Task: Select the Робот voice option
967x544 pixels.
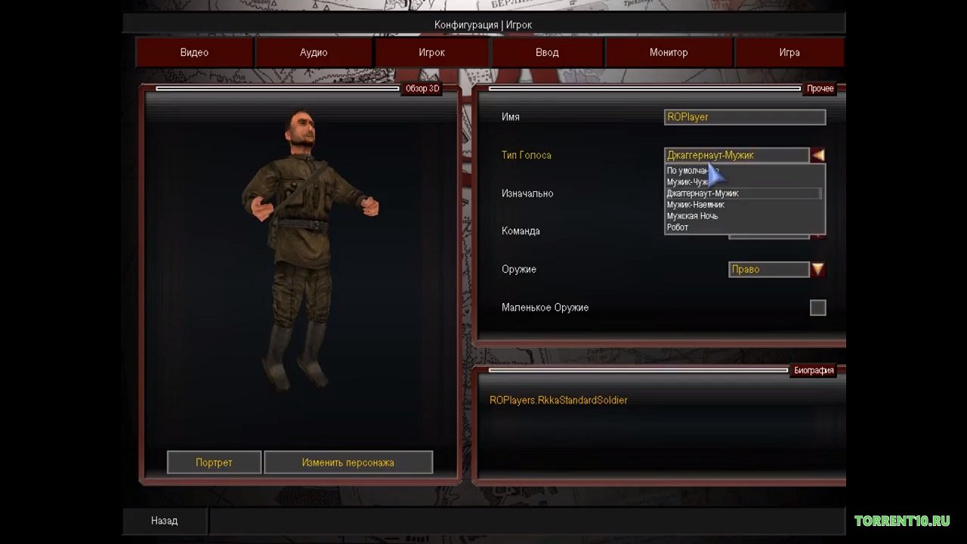Action: click(x=678, y=227)
